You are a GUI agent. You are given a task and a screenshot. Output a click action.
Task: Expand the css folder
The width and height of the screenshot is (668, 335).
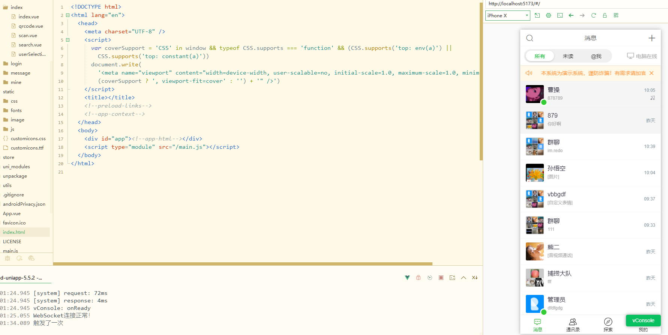[x=10, y=101]
